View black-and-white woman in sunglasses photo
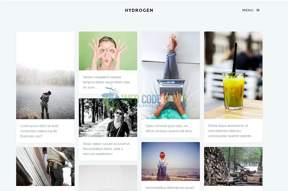The image size is (288, 191). pos(108,117)
